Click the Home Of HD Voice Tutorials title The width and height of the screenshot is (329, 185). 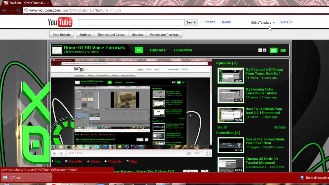pyautogui.click(x=94, y=48)
